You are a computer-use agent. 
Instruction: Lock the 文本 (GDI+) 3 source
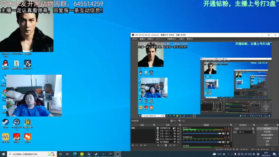[178, 131]
